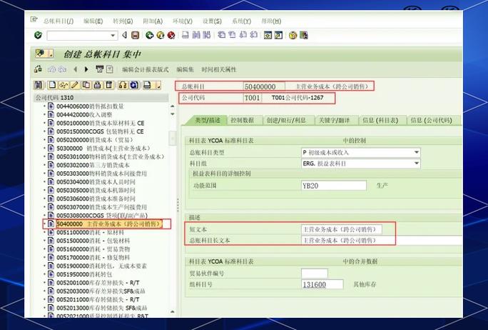
Task: Switch to the 创建/银行/利息 tab
Action: [x=286, y=120]
